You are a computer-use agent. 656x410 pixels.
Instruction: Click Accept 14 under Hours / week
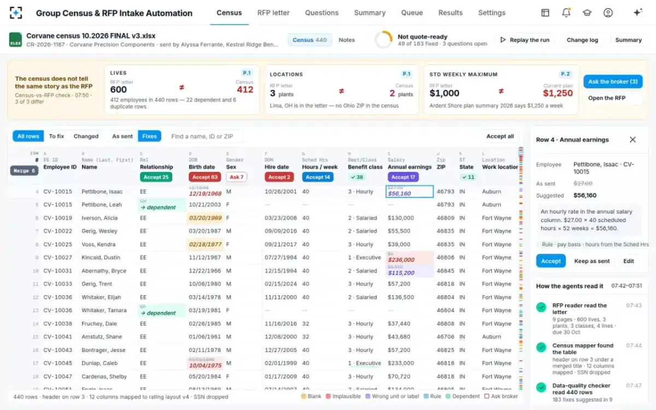click(x=318, y=177)
